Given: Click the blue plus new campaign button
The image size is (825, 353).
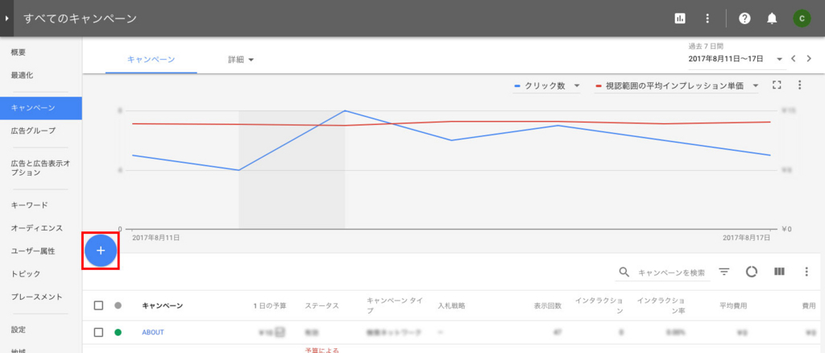Looking at the screenshot, I should coord(101,251).
